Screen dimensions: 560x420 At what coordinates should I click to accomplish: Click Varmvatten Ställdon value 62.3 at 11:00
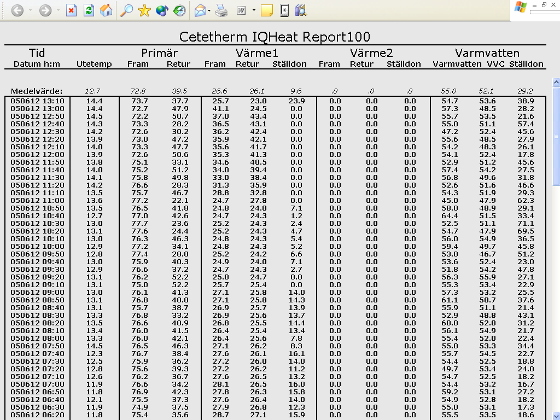[526, 200]
